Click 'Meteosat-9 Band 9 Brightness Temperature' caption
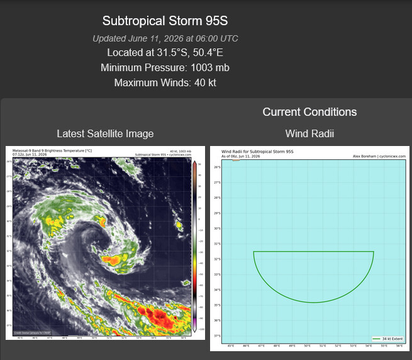412x360 pixels. point(52,150)
